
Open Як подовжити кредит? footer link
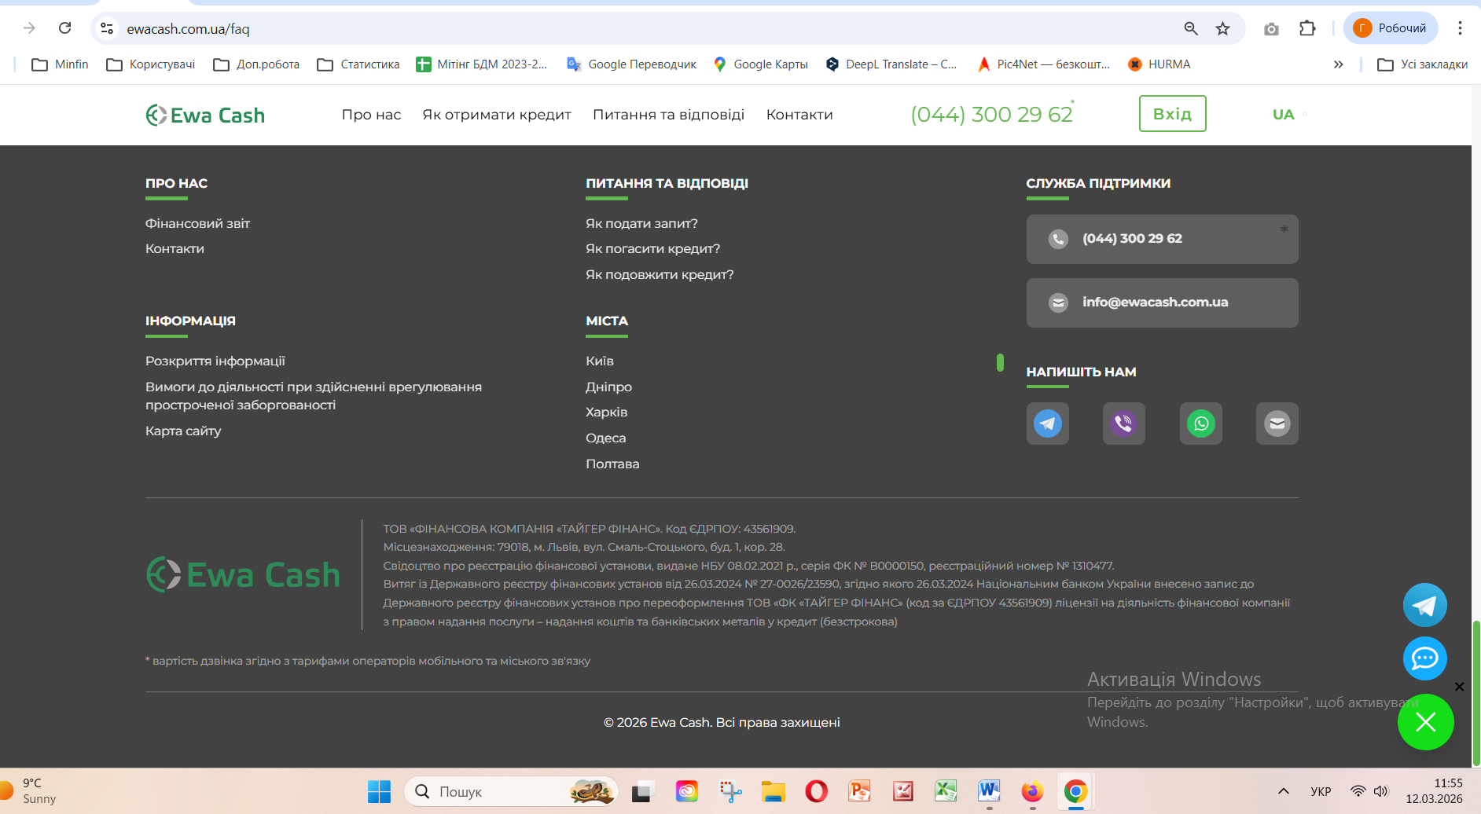click(660, 275)
